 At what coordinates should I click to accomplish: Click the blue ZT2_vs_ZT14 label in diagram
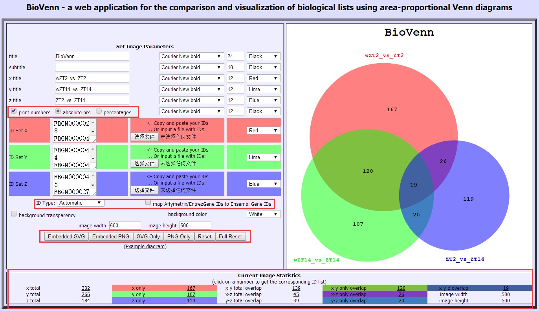465,259
